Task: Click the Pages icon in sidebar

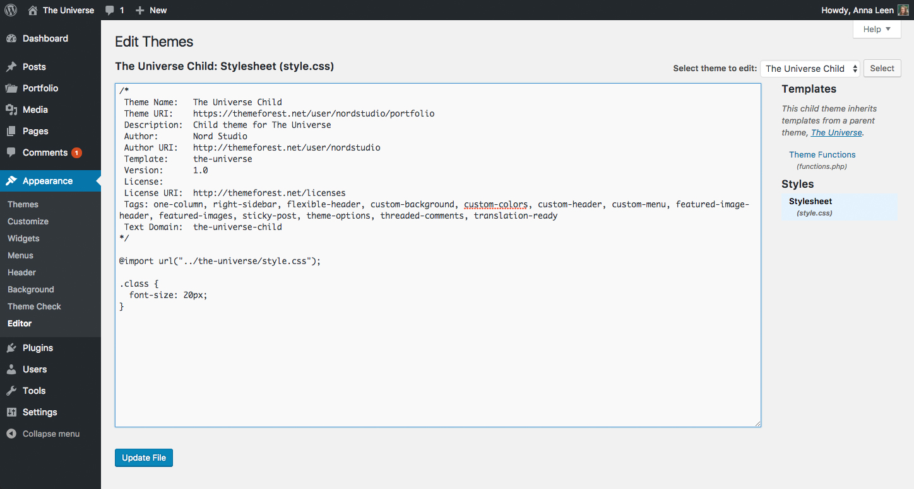Action: (x=11, y=131)
